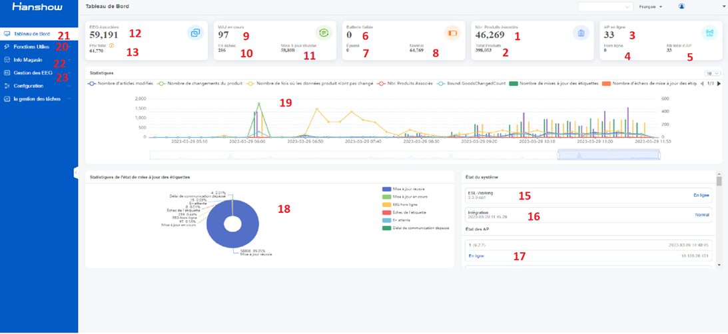
Task: Click the Batterie faible orange battery icon
Action: pos(452,33)
